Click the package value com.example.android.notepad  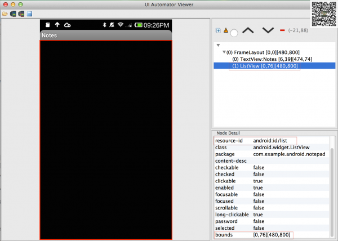289,154
